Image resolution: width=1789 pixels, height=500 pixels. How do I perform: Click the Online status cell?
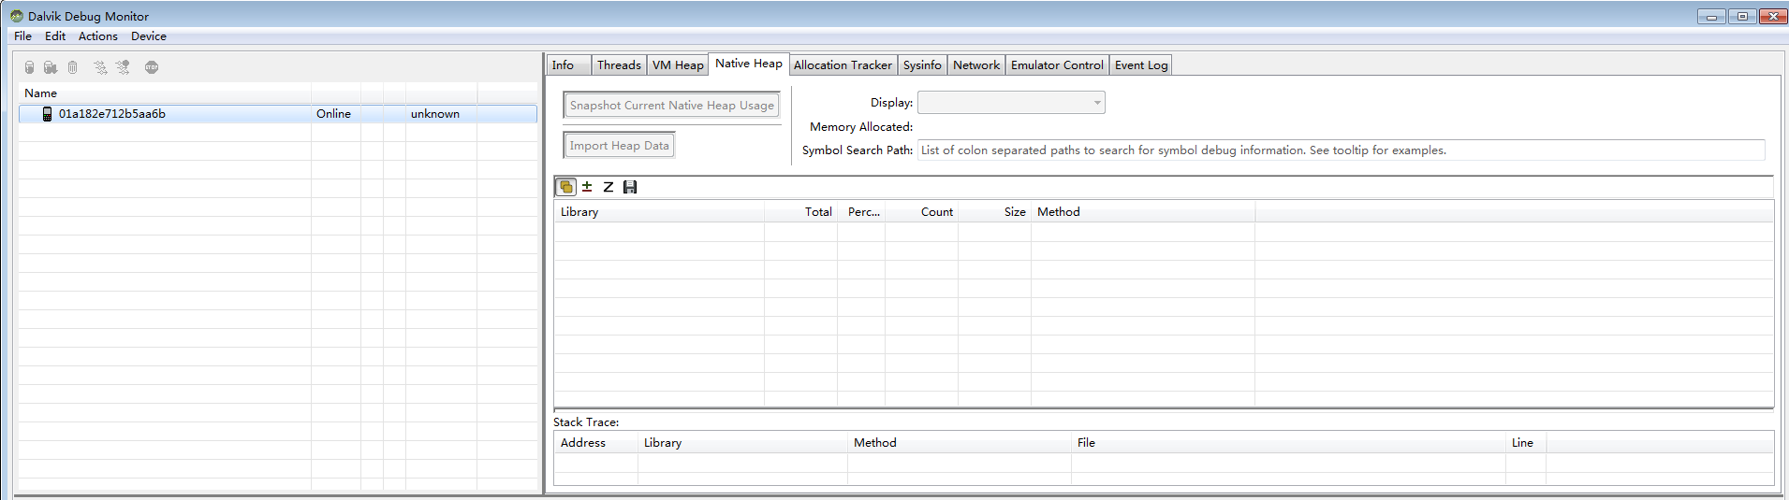click(x=333, y=114)
